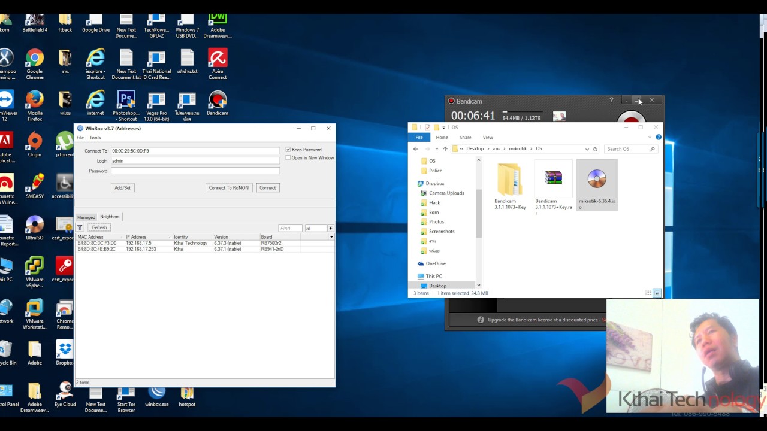This screenshot has width=767, height=431.
Task: Click the Password field in WinBox
Action: [195, 171]
